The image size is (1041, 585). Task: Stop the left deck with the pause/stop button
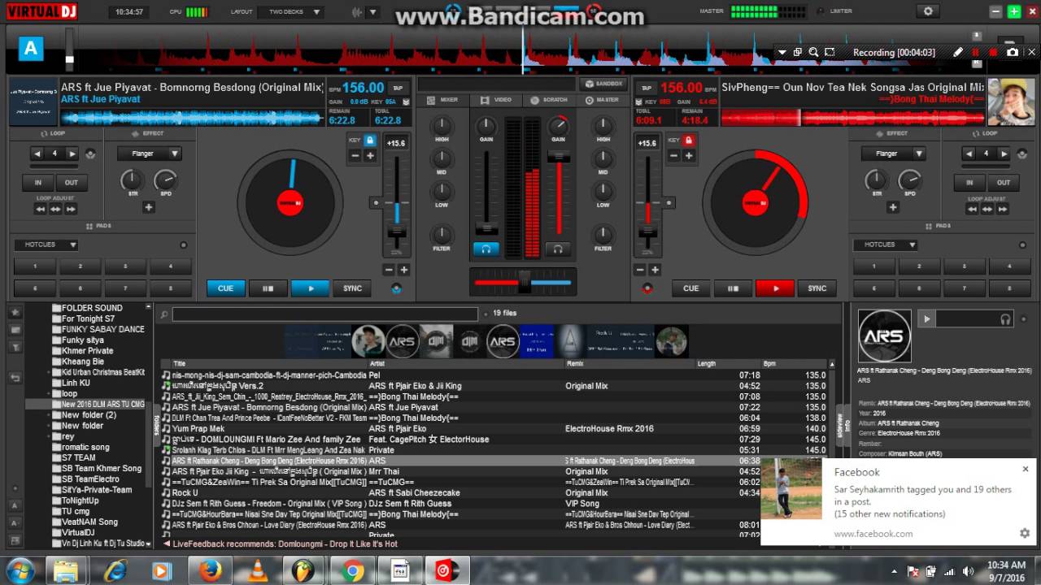(268, 288)
